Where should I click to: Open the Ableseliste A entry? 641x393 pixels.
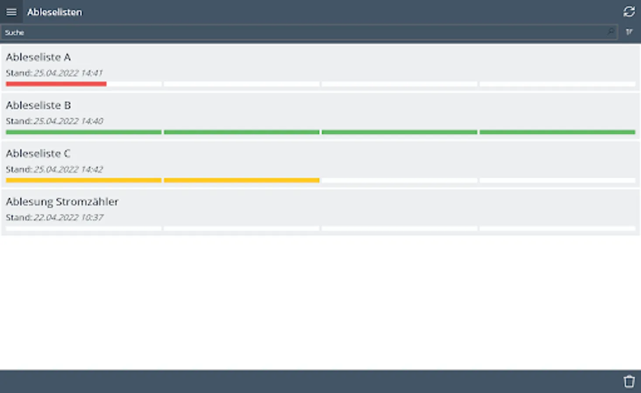[x=38, y=57]
